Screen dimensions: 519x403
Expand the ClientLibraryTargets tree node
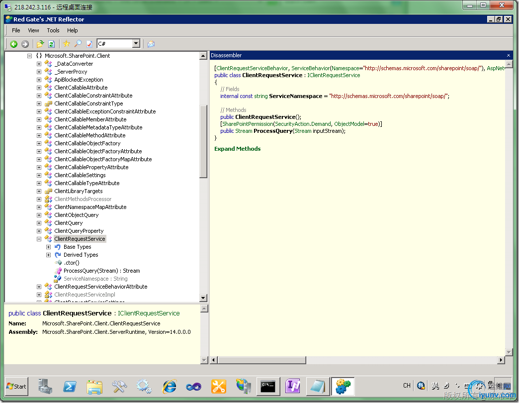point(39,191)
